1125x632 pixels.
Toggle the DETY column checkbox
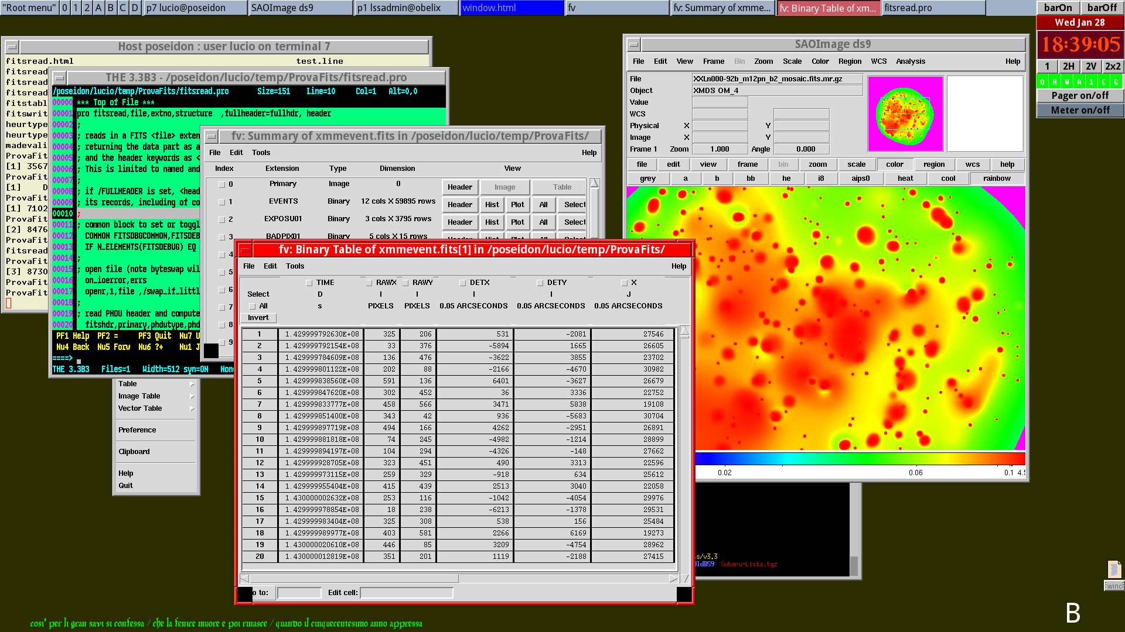540,283
